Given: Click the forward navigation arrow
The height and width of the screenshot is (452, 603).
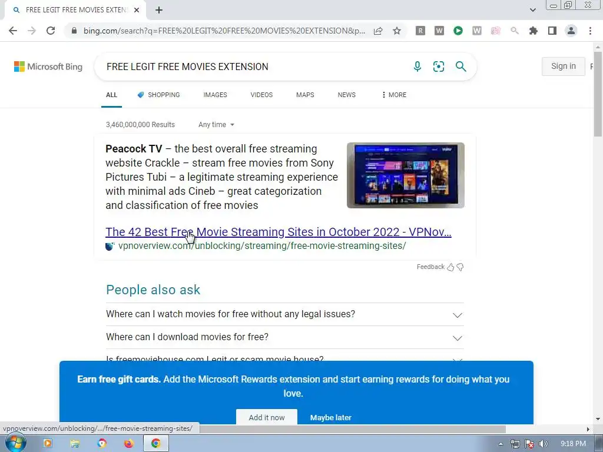Looking at the screenshot, I should [x=32, y=31].
